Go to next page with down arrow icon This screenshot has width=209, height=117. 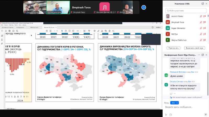50,31
